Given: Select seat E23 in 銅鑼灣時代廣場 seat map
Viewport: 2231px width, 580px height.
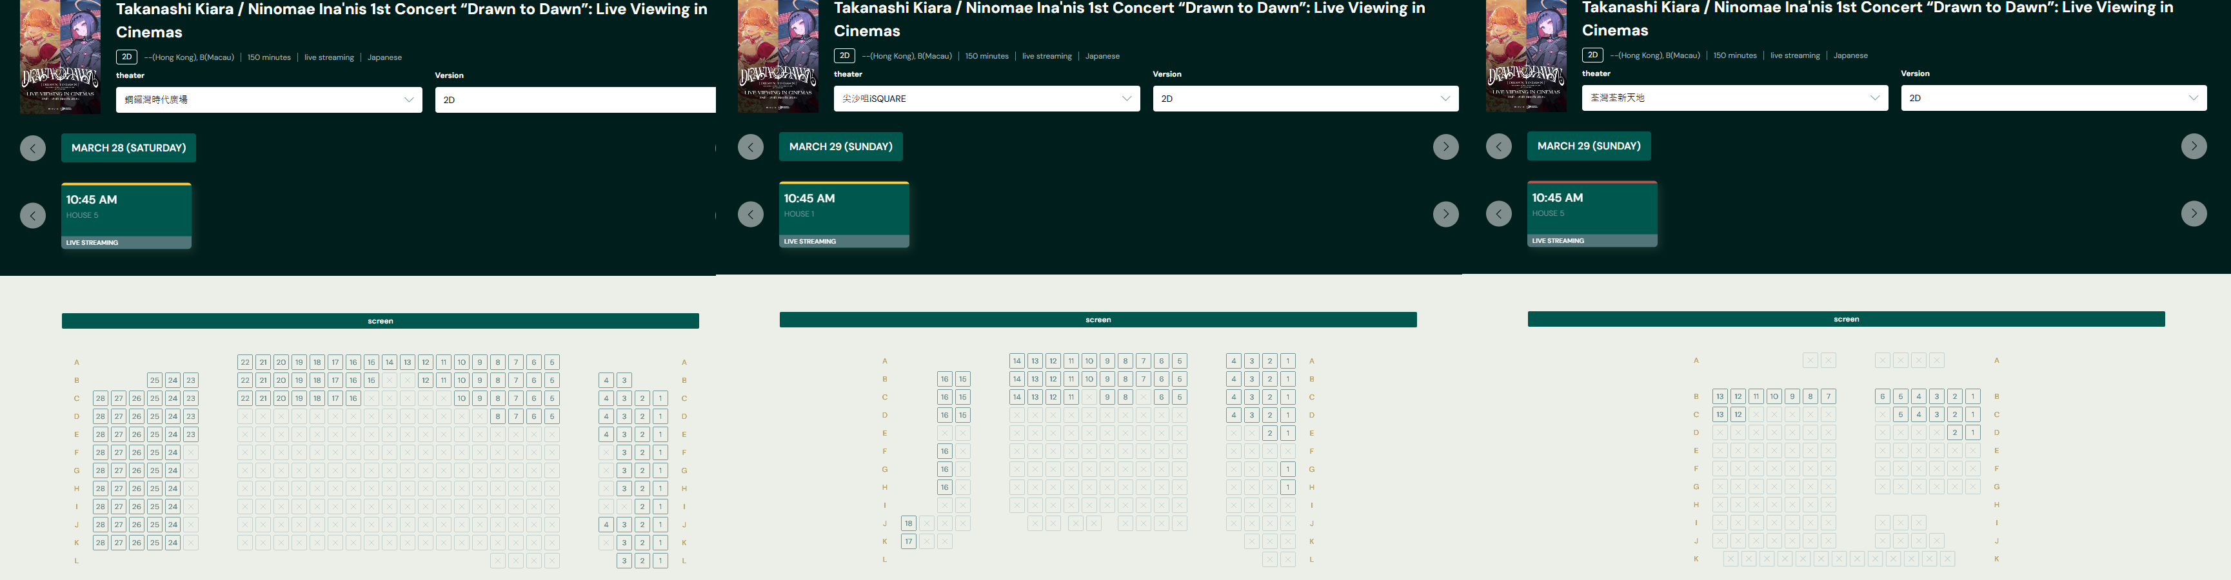Looking at the screenshot, I should coord(190,434).
